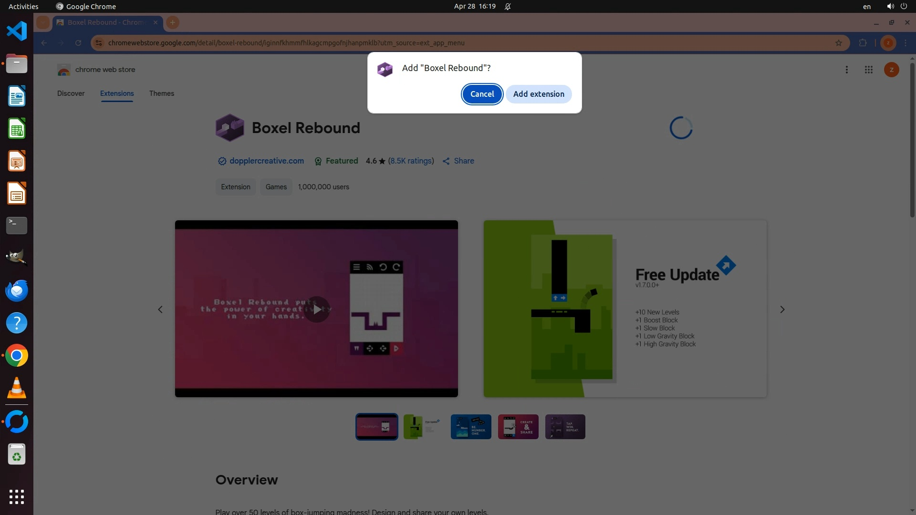916x515 pixels.
Task: Open Chrome's three-dot browser menu
Action: tap(906, 43)
